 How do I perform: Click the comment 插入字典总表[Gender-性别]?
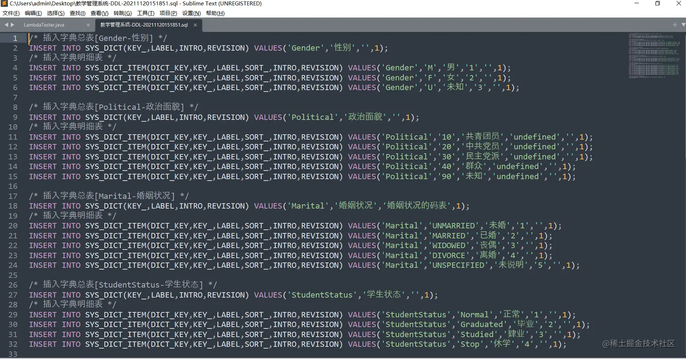coord(98,38)
